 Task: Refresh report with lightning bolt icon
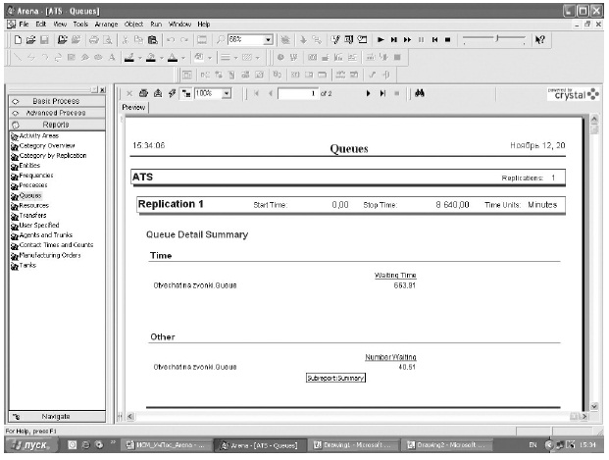tap(172, 93)
